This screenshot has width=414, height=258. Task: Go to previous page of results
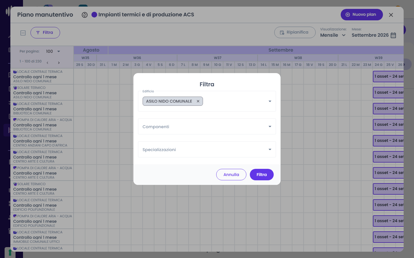click(47, 62)
